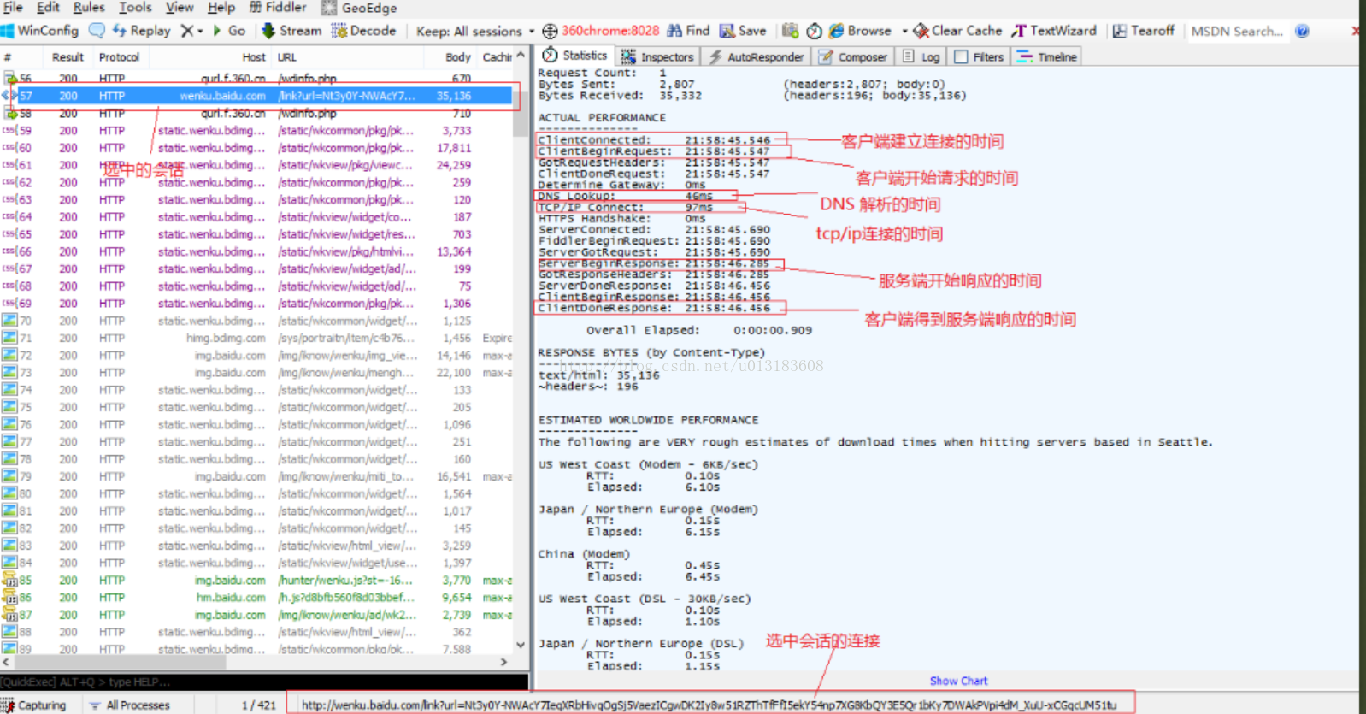Image resolution: width=1366 pixels, height=714 pixels.
Task: Click the comment speech-bubble icon
Action: pyautogui.click(x=97, y=31)
